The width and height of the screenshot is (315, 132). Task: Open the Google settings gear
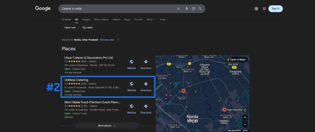click(x=256, y=9)
